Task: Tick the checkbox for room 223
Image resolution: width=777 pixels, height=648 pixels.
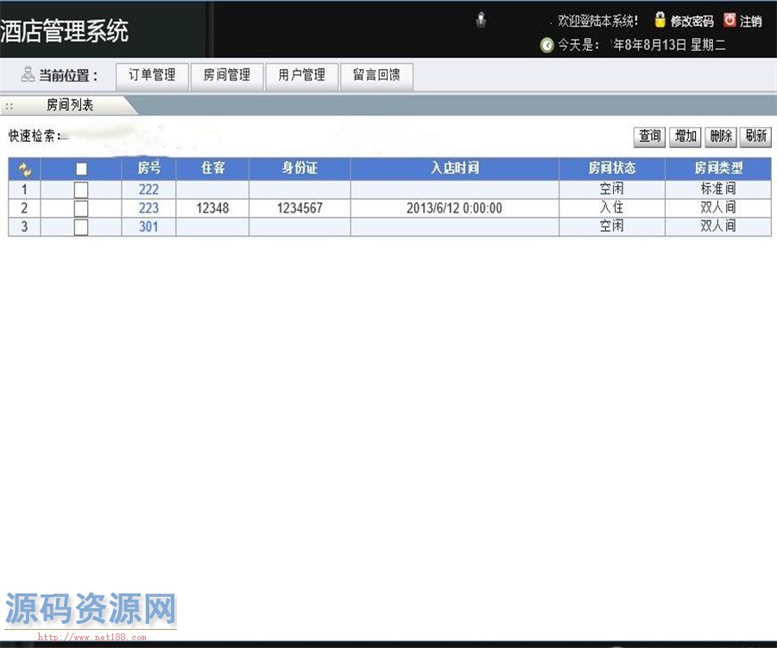Action: tap(81, 208)
